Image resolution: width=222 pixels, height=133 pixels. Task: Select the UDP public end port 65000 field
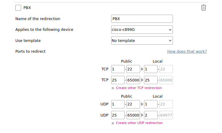[133, 115]
